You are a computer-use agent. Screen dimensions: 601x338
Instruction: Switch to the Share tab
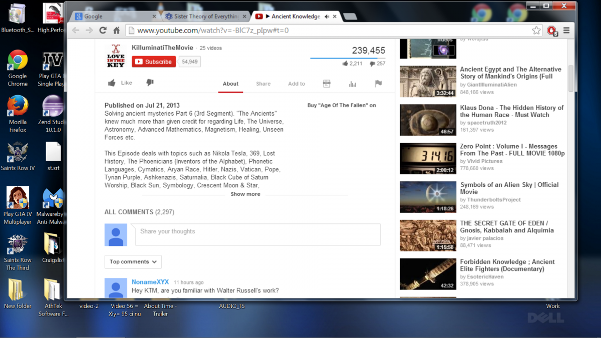click(263, 84)
